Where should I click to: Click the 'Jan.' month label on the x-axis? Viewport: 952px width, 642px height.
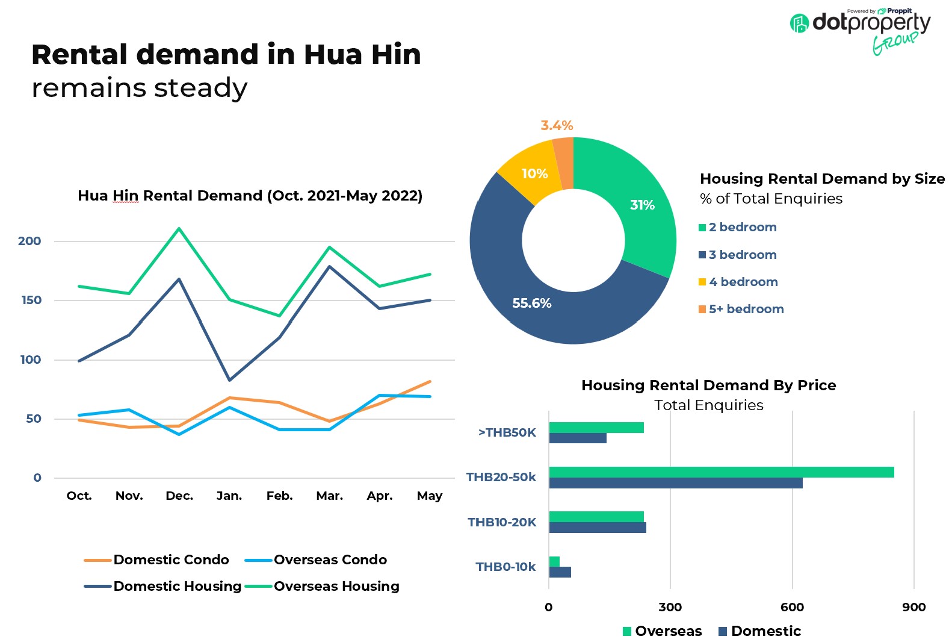click(x=229, y=496)
